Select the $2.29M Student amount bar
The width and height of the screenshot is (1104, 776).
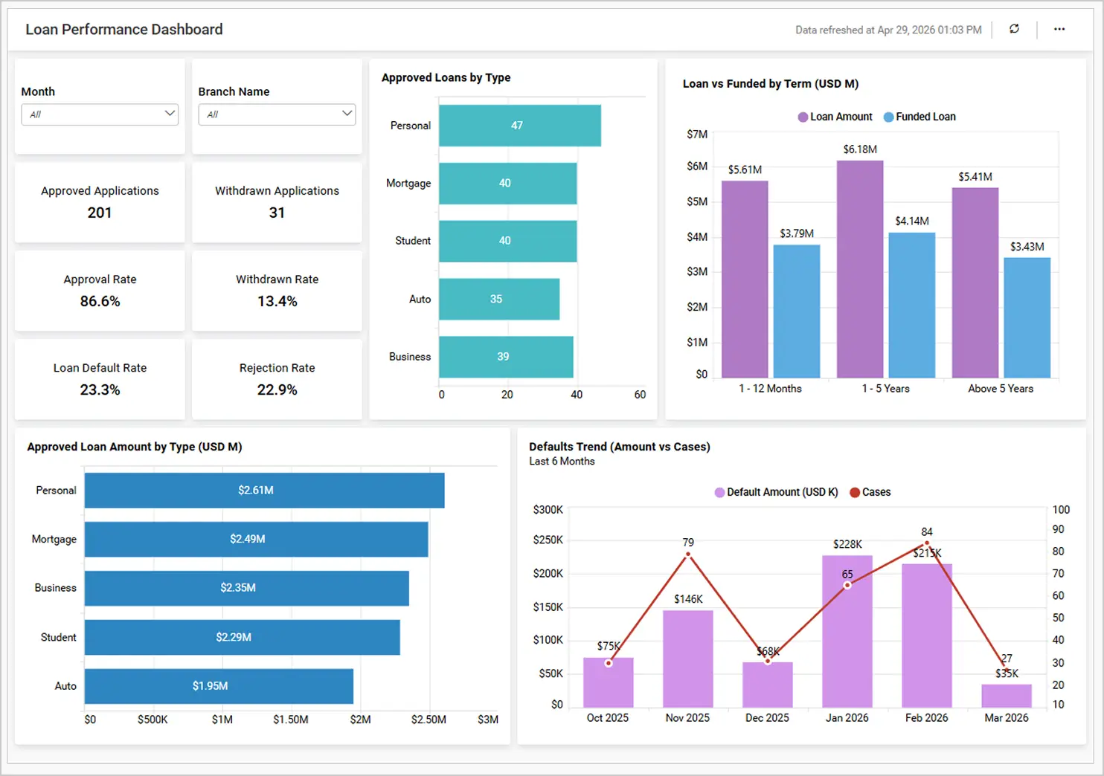(243, 637)
